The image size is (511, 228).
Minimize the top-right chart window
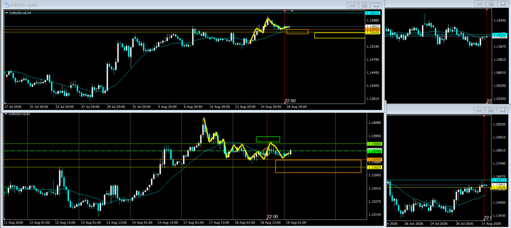pyautogui.click(x=479, y=3)
